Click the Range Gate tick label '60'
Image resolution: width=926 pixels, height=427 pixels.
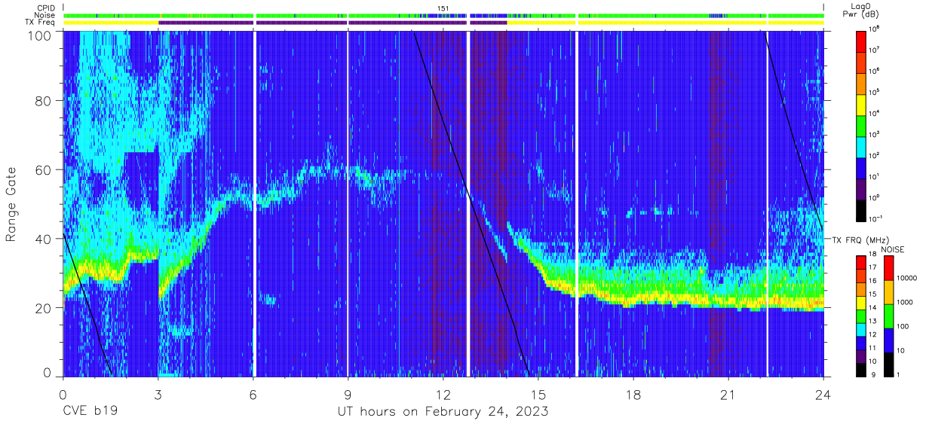tap(42, 169)
